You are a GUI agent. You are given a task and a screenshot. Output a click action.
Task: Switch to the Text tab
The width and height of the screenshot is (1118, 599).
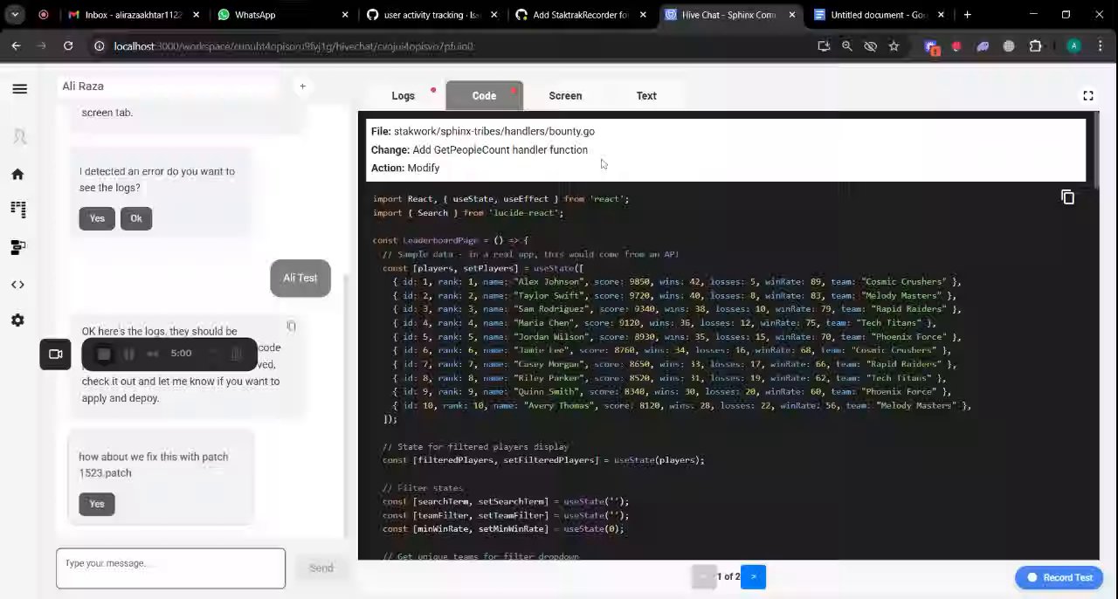pyautogui.click(x=646, y=96)
